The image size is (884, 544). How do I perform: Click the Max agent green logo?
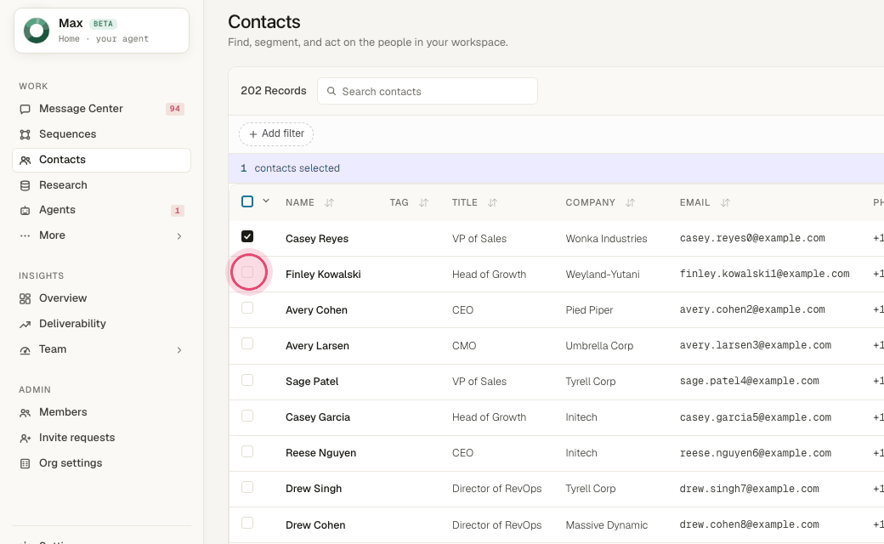(x=37, y=31)
